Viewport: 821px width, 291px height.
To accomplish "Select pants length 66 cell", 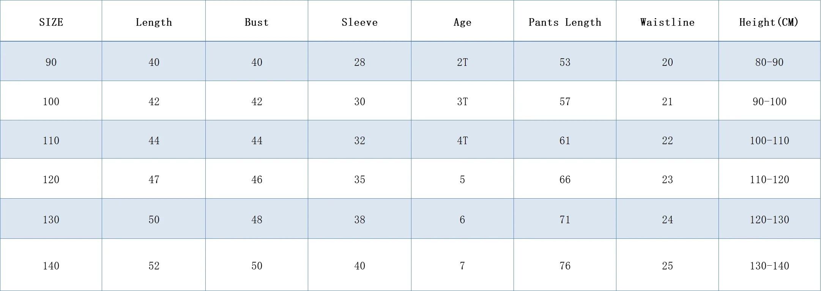I will point(565,179).
